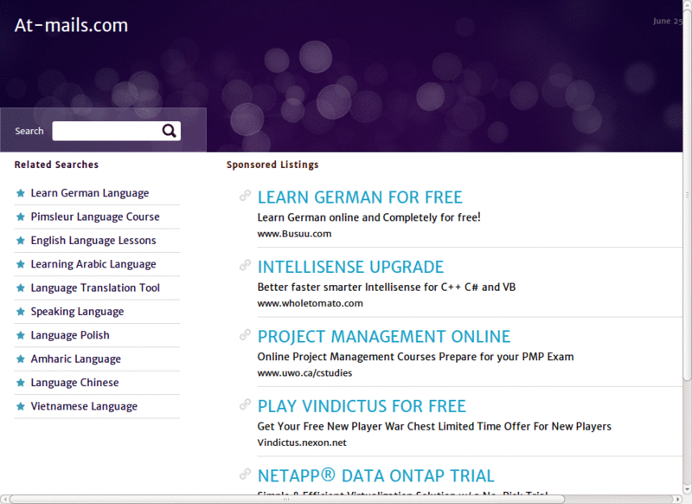Click the magnifying glass search icon
This screenshot has height=504, width=692.
click(169, 131)
